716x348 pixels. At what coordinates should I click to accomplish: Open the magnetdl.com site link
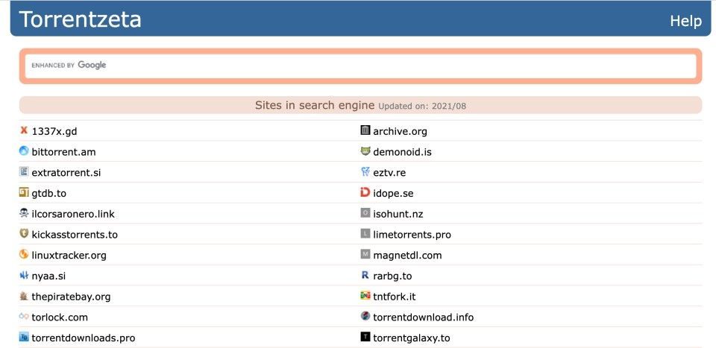407,256
